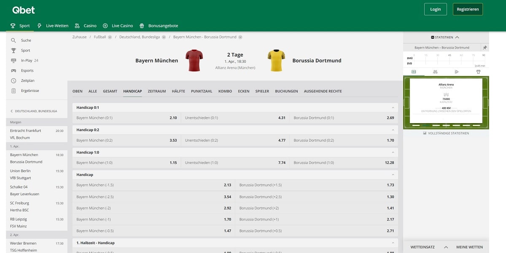
Task: Click the Zeitplan clock icon
Action: click(13, 81)
